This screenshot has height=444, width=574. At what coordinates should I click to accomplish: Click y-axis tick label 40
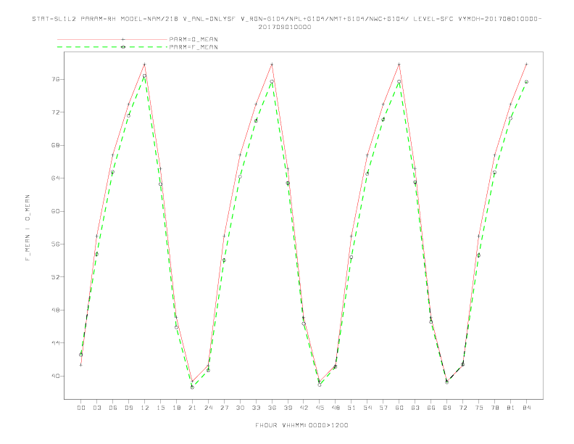click(55, 376)
